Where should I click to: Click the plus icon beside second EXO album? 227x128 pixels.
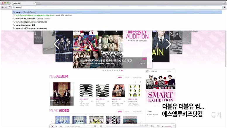pyautogui.click(x=108, y=101)
